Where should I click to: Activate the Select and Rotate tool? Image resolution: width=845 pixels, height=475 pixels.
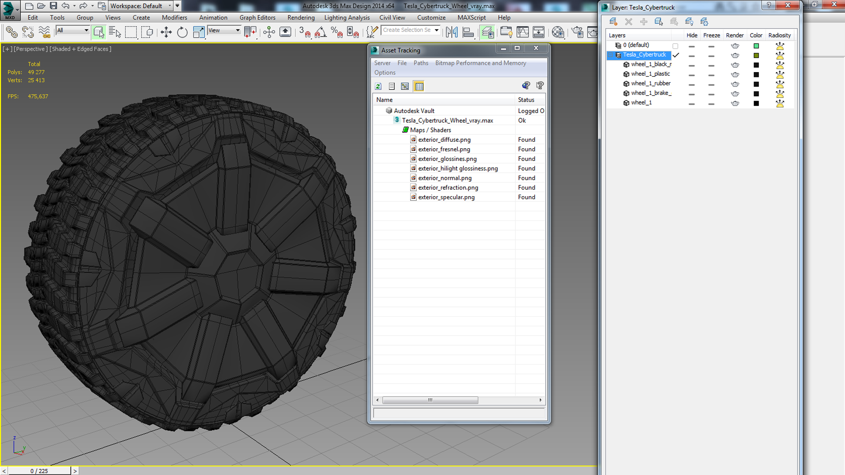click(x=182, y=32)
